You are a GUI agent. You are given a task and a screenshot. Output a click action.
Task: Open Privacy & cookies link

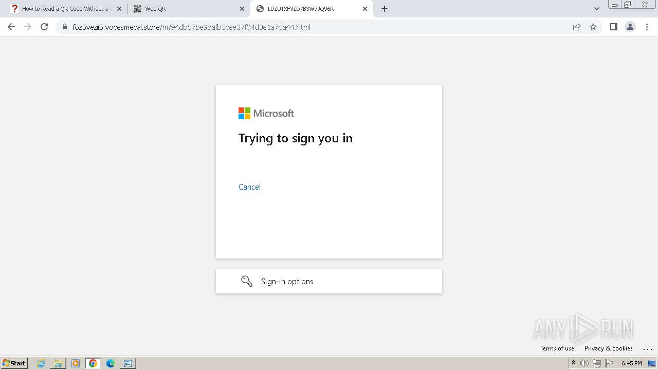tap(608, 348)
